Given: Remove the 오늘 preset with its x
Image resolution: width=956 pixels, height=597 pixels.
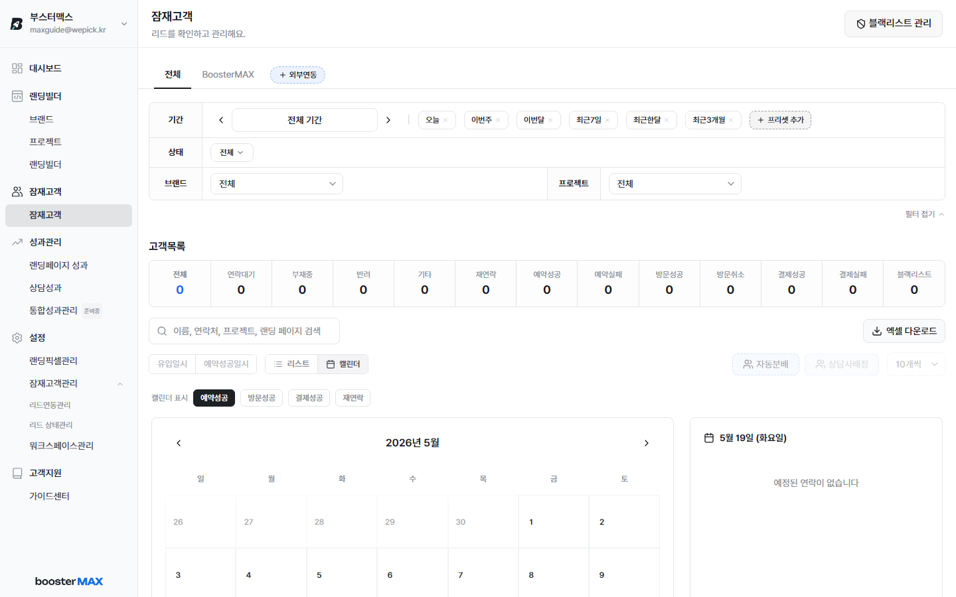Looking at the screenshot, I should point(445,120).
